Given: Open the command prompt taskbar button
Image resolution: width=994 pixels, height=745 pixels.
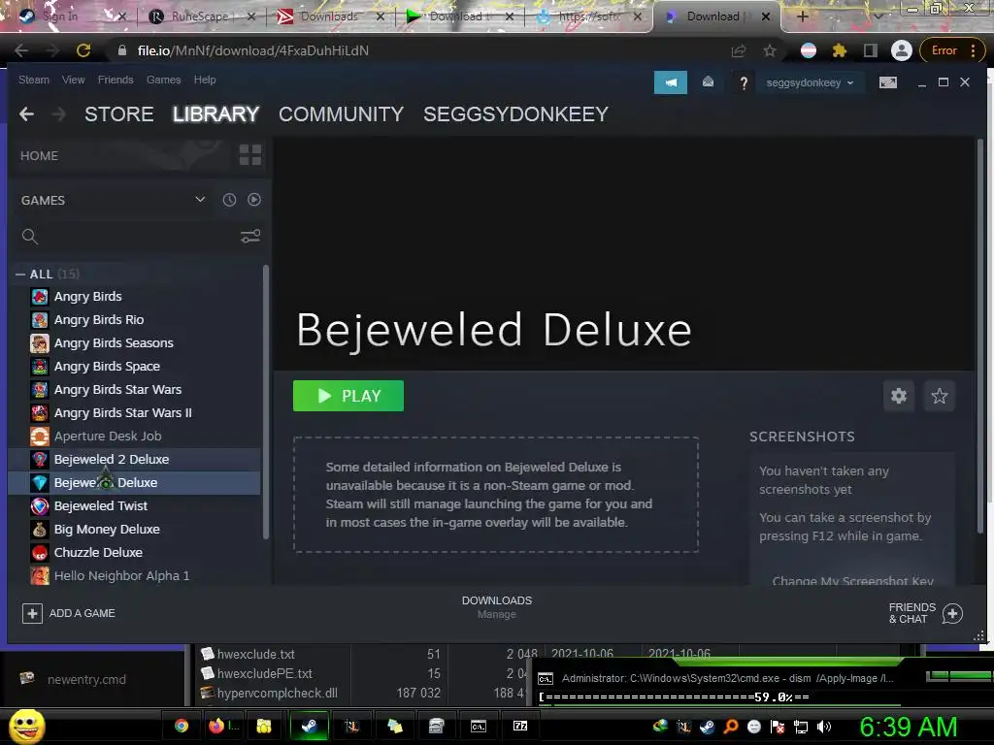Looking at the screenshot, I should coord(479,726).
